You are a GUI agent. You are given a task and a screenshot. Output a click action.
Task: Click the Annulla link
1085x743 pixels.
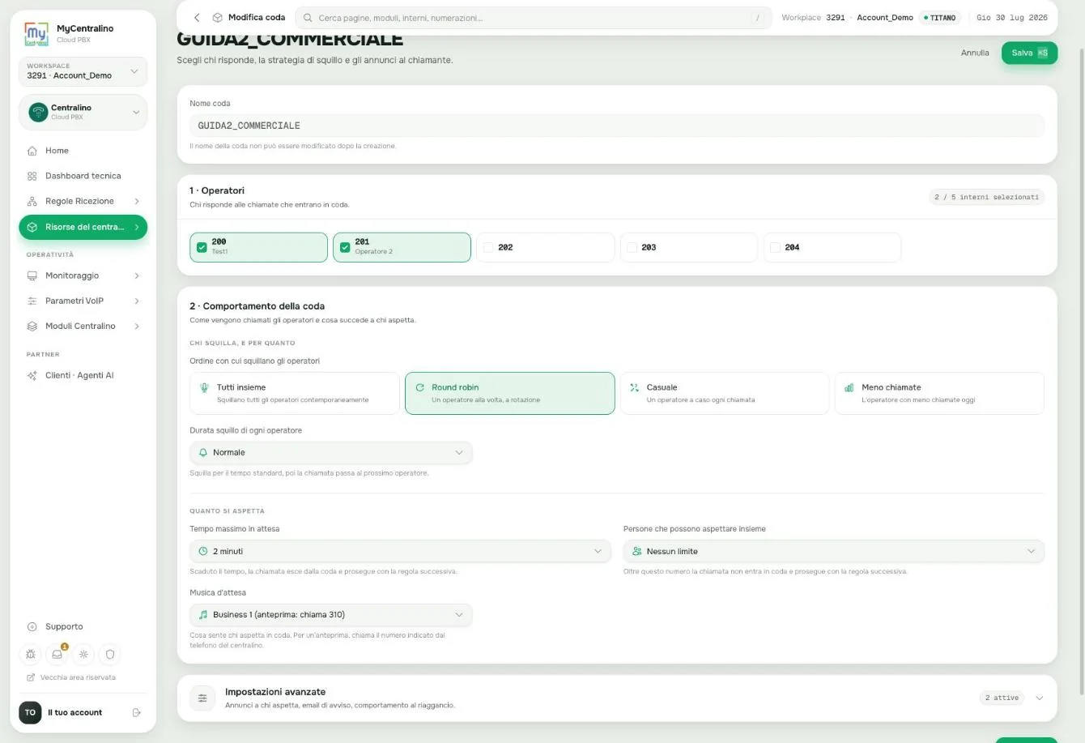975,53
